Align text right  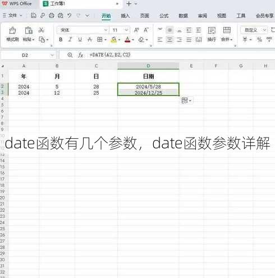[x=179, y=39]
